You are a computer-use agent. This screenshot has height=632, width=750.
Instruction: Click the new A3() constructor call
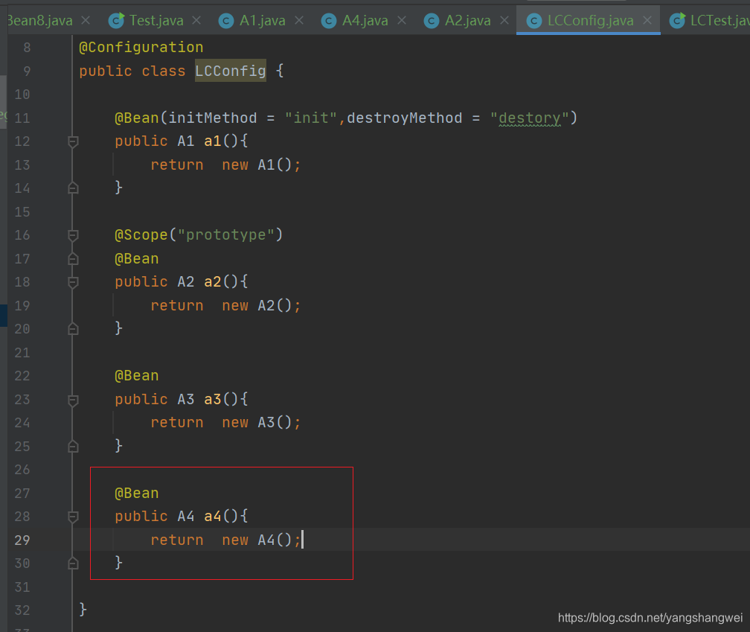click(x=257, y=422)
